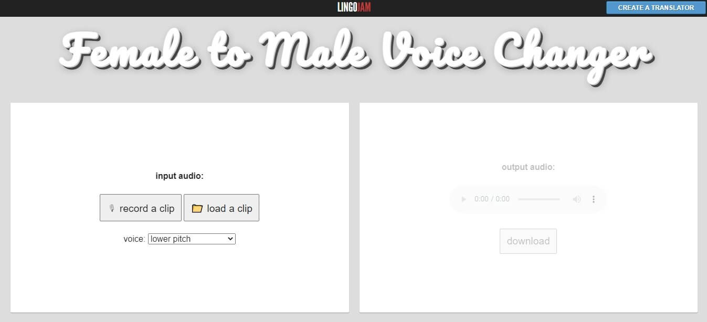Expand the voice selector arrow
Viewport: 707px width, 322px height.
tap(230, 239)
